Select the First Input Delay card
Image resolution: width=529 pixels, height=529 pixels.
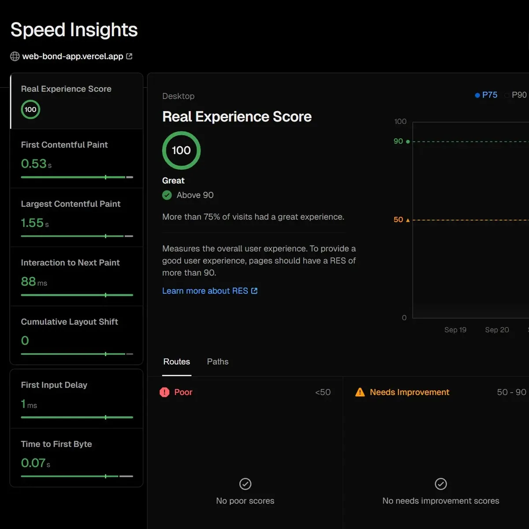point(77,399)
